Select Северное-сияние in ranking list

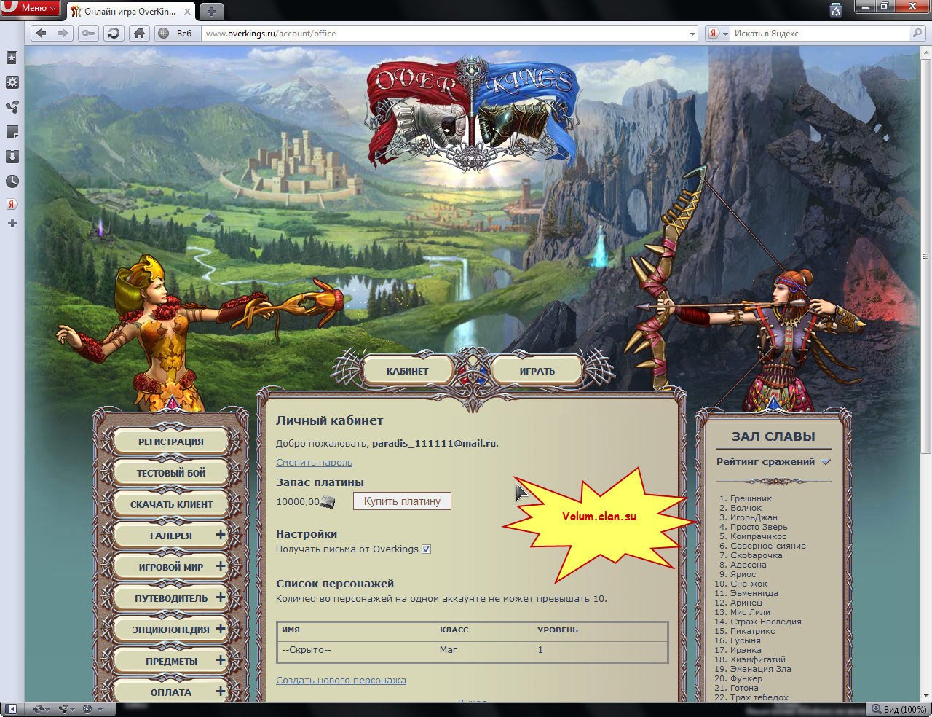pyautogui.click(x=768, y=546)
